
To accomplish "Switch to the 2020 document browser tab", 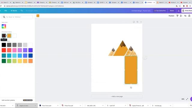I will coord(66,2).
